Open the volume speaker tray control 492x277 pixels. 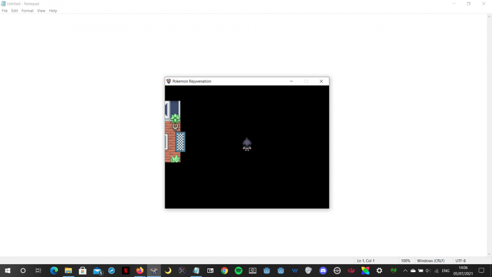point(429,271)
